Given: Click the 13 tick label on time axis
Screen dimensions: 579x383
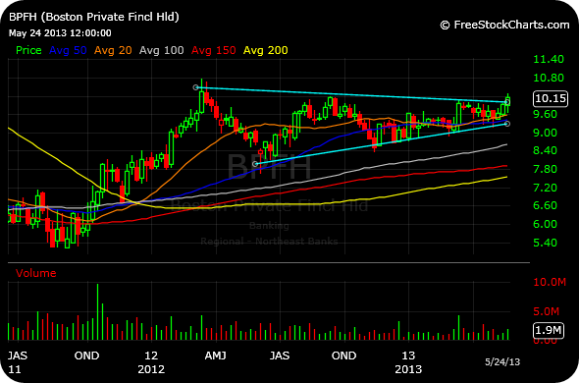Looking at the screenshot, I should 408,356.
